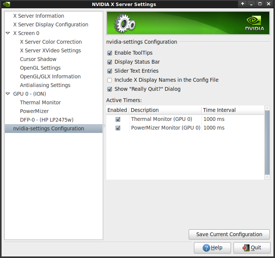
Task: Click the NVIDIA logo in the banner
Action: pos(255,23)
